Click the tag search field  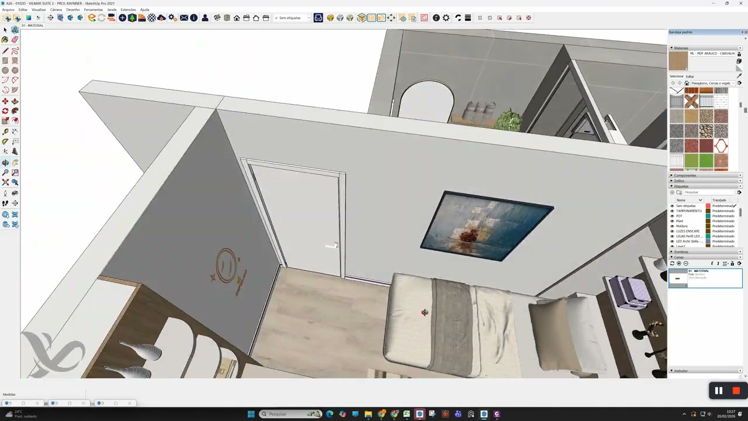(709, 192)
